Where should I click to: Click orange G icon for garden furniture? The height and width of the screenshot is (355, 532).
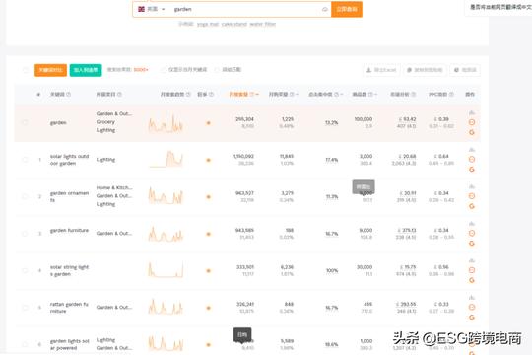coord(472,244)
